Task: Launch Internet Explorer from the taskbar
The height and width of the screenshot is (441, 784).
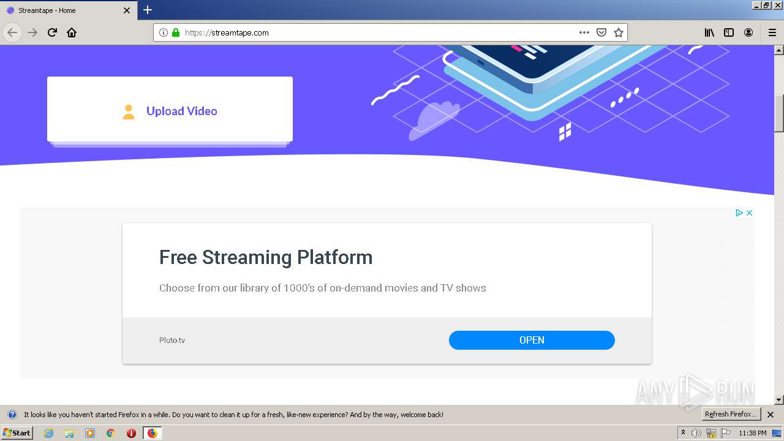Action: [x=49, y=433]
